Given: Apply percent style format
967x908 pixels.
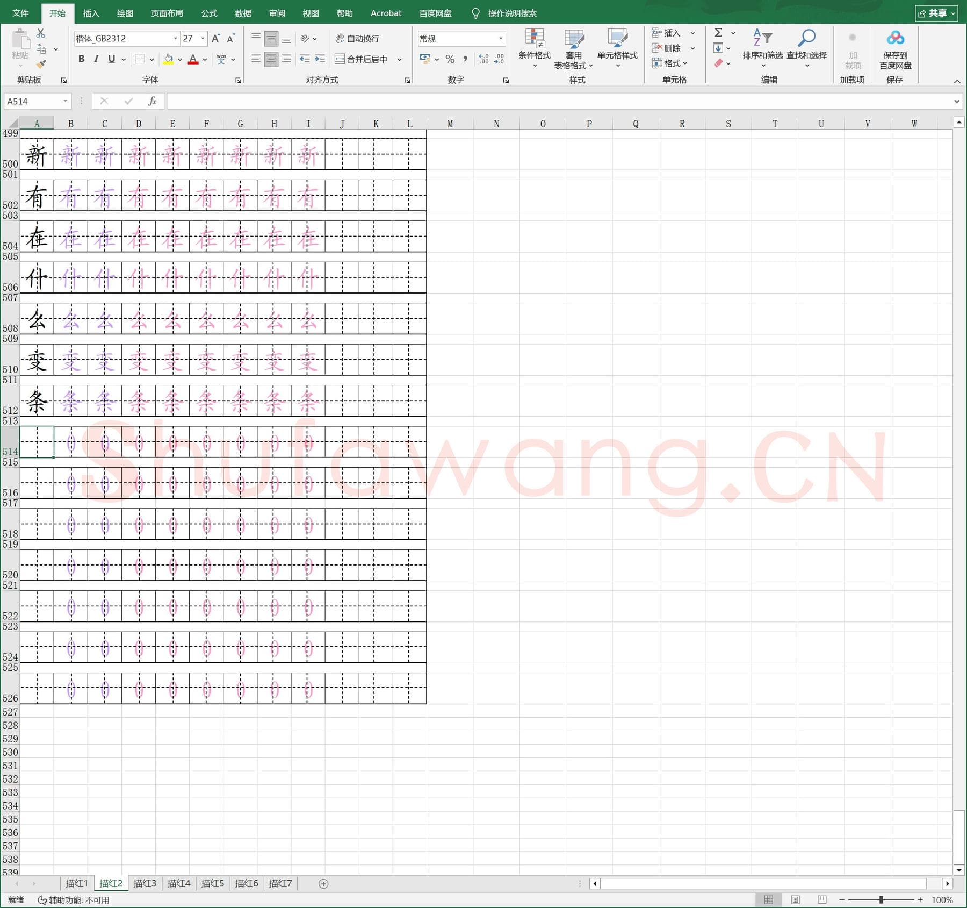Looking at the screenshot, I should pos(450,59).
